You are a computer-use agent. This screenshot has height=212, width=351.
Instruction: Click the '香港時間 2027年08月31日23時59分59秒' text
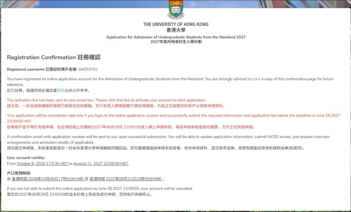pos(126,179)
